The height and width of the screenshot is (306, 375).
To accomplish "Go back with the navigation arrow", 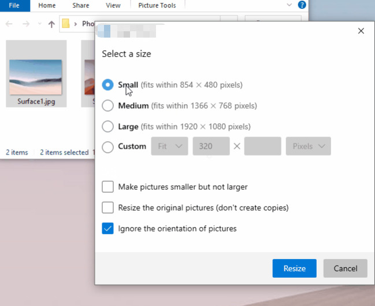I will (x=9, y=24).
